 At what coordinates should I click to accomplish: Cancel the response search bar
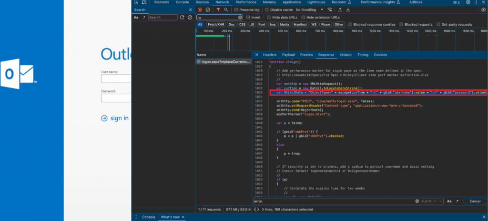pos(475,201)
